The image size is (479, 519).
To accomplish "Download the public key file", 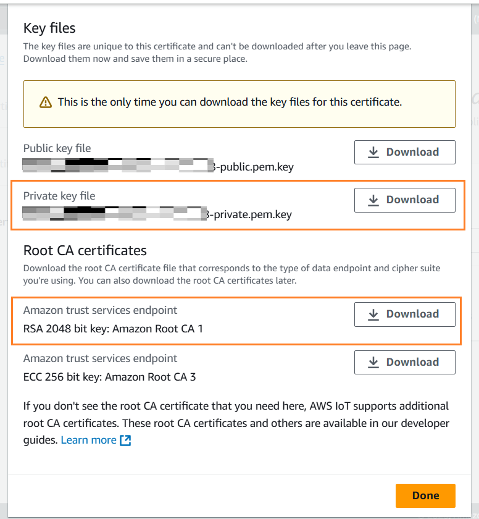I will pos(405,152).
